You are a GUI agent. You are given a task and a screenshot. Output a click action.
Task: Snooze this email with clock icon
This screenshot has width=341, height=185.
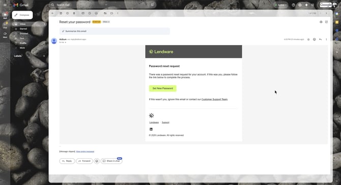pyautogui.click(x=90, y=13)
